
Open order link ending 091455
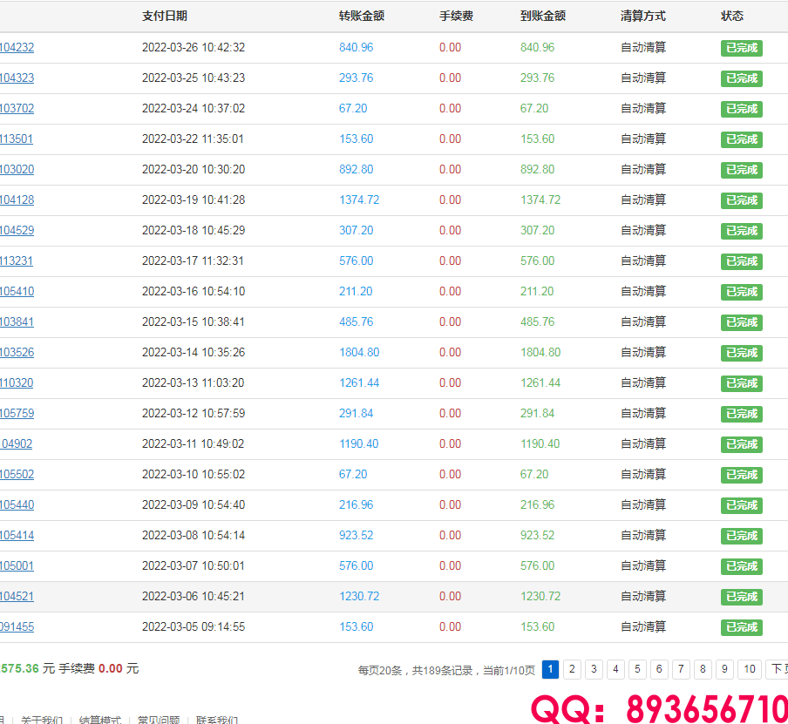(17, 627)
